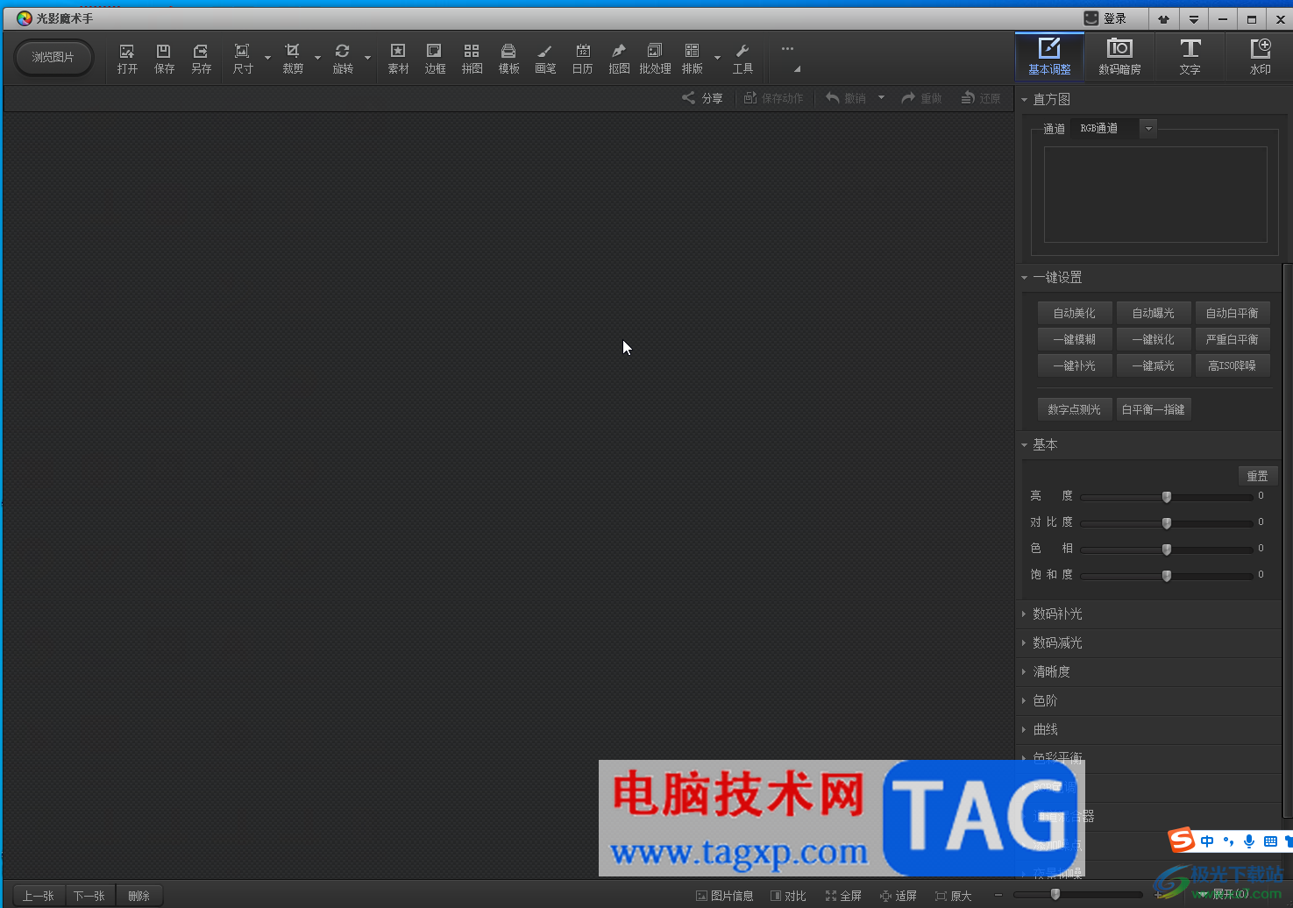Show more toolbar items via the ellipsis
This screenshot has width=1293, height=908.
[x=787, y=49]
